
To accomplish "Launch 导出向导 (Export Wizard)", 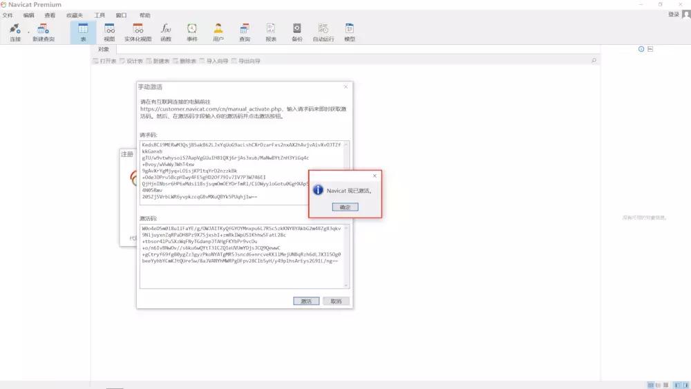I will coord(246,61).
